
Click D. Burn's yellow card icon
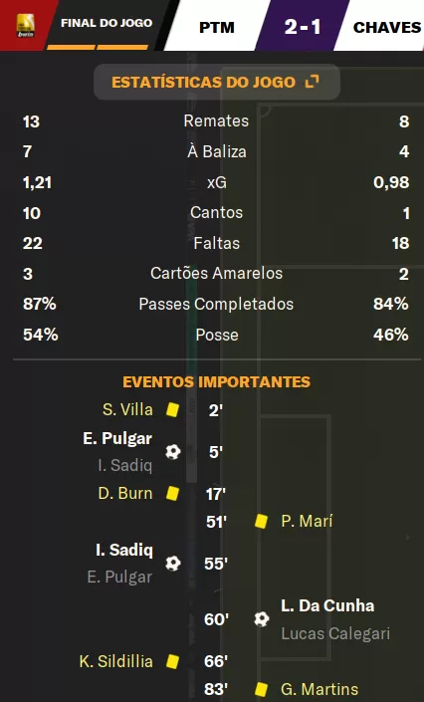(x=173, y=493)
